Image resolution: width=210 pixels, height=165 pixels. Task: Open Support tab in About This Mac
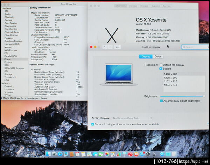click(x=155, y=6)
